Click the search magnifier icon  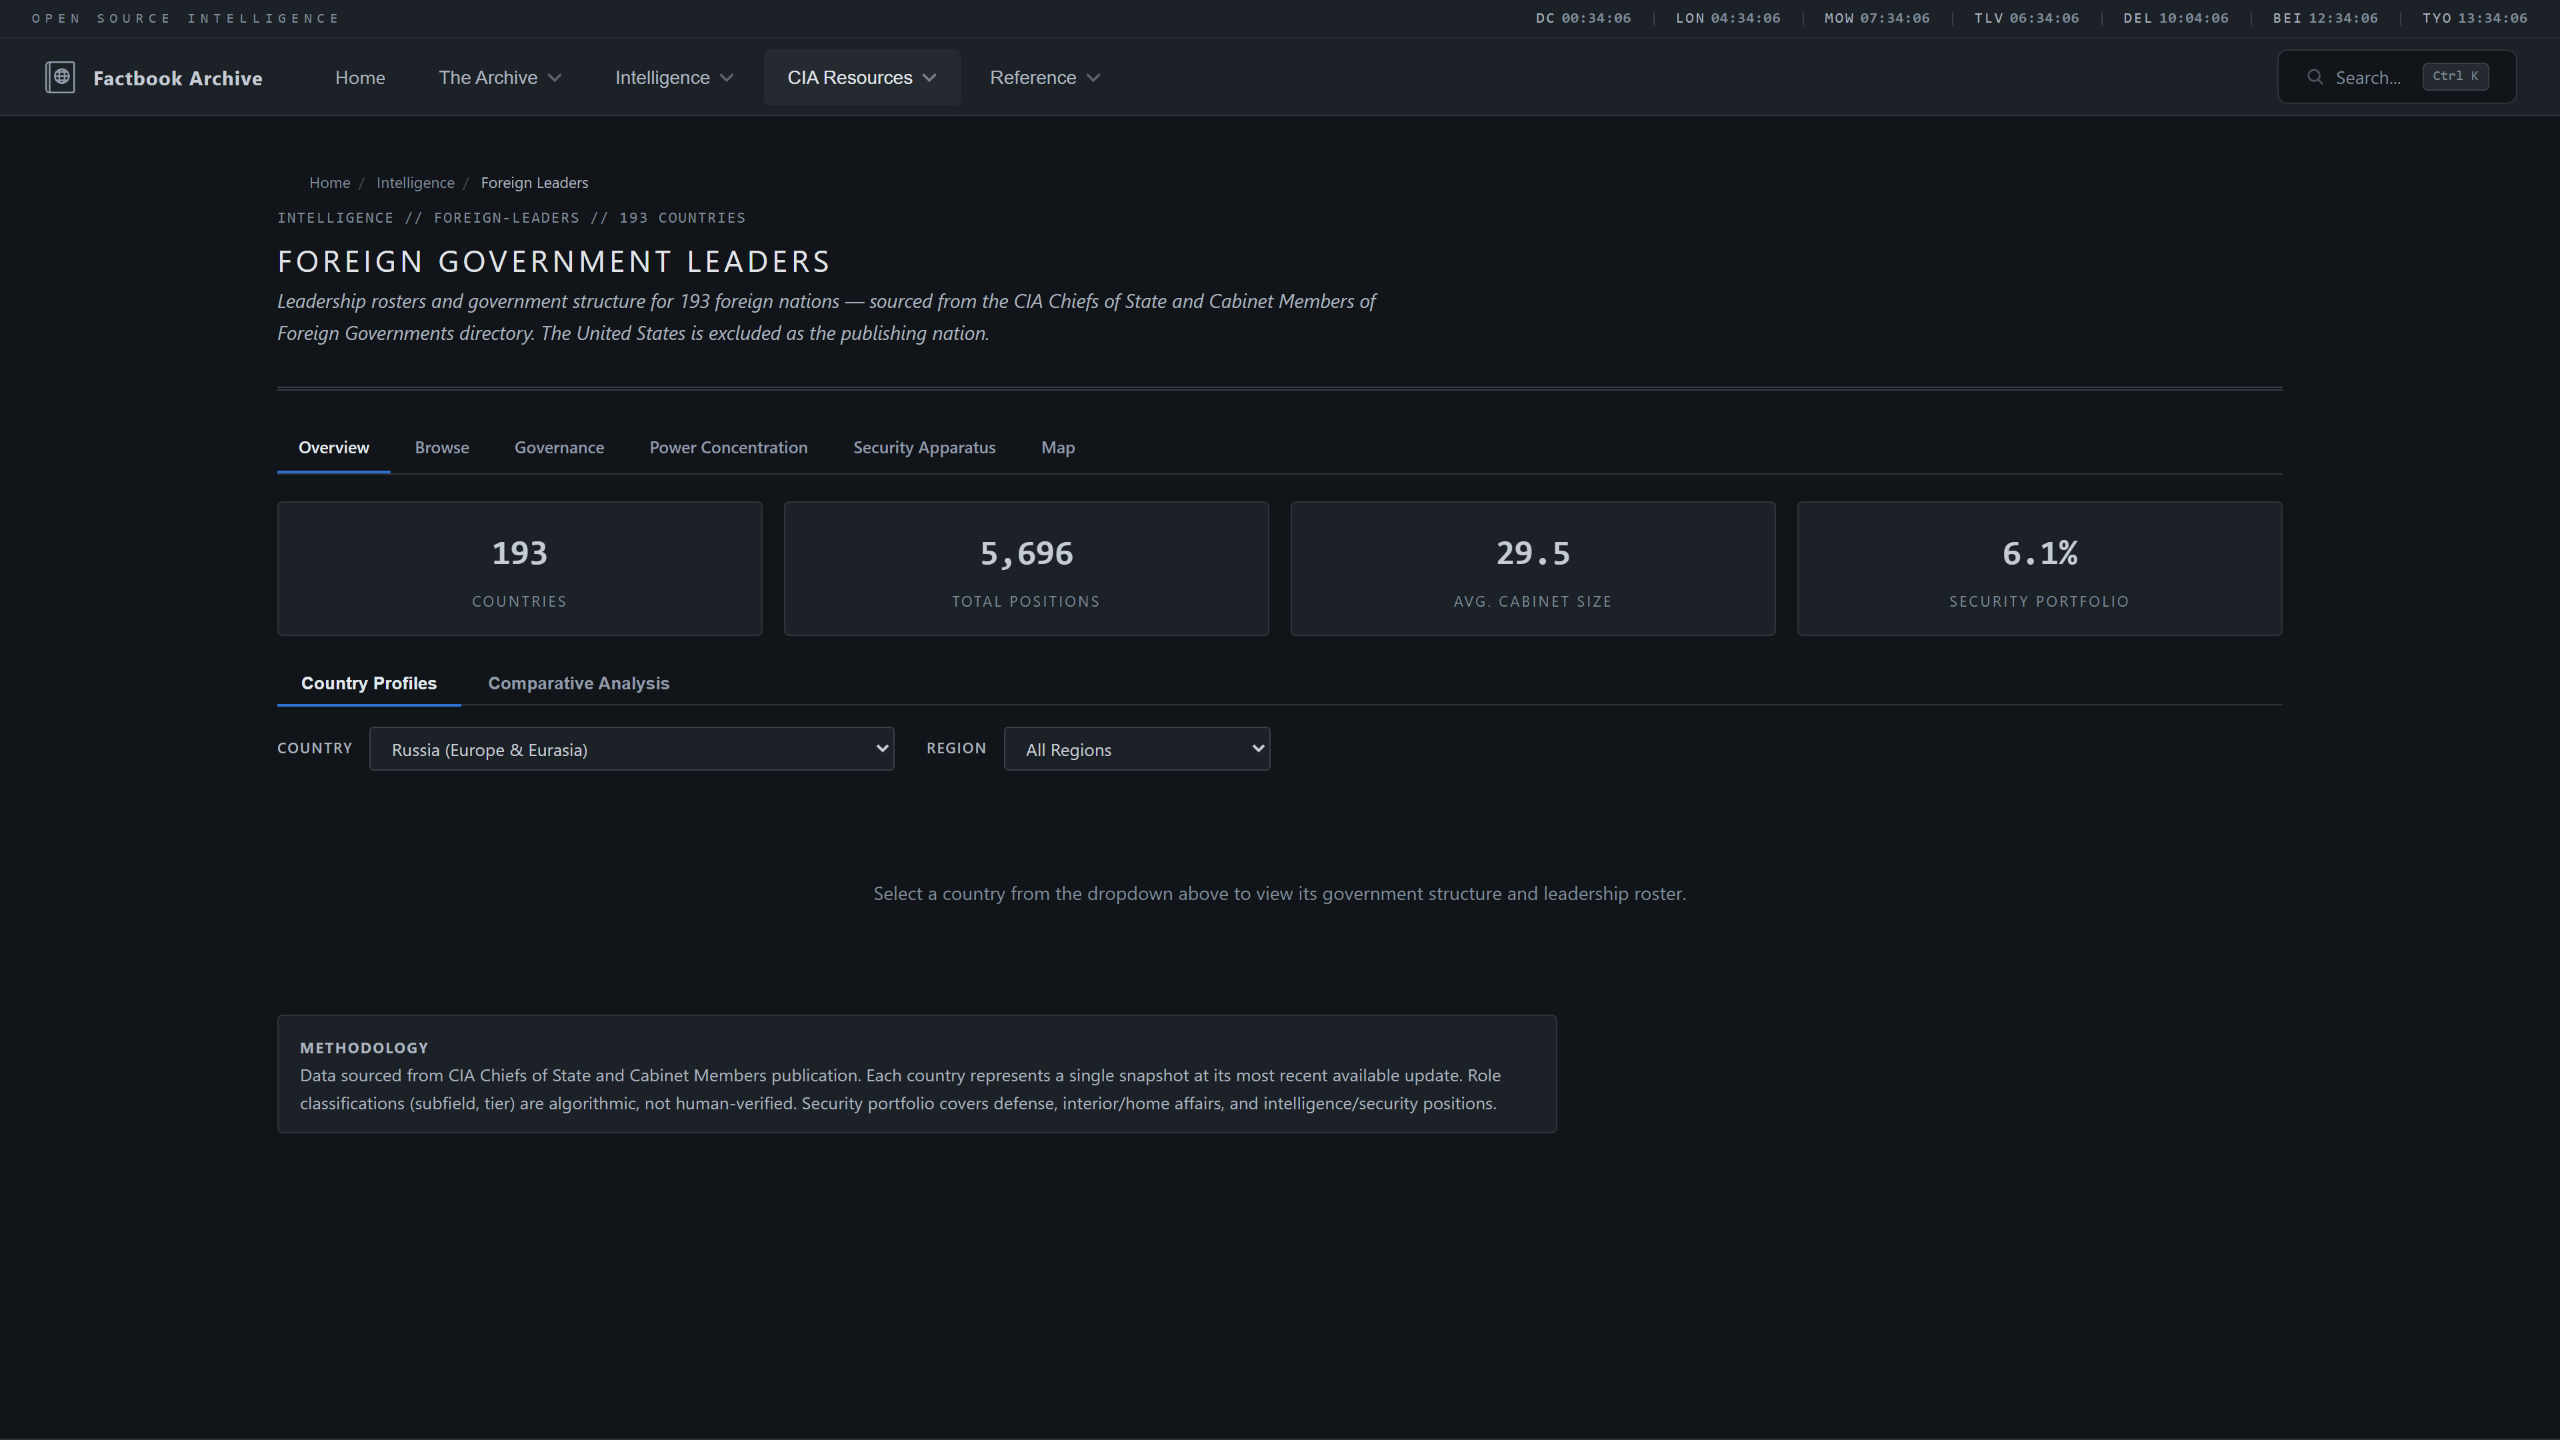coord(2315,77)
